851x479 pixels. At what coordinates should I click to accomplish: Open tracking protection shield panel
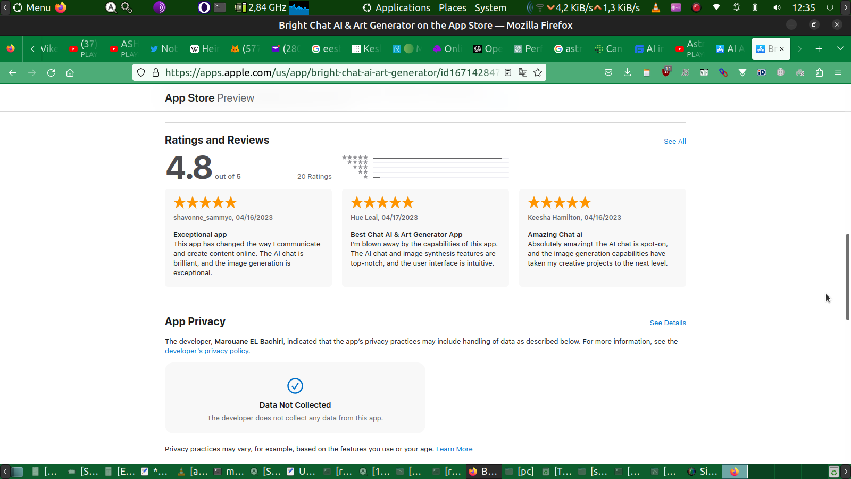pyautogui.click(x=141, y=73)
